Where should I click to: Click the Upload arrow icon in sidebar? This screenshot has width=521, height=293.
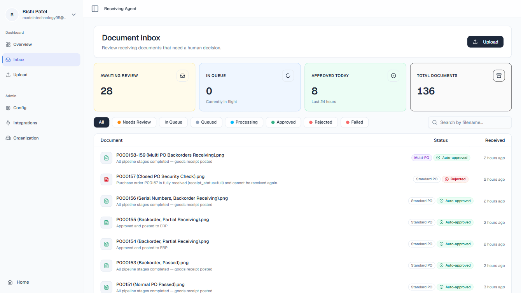pyautogui.click(x=8, y=75)
